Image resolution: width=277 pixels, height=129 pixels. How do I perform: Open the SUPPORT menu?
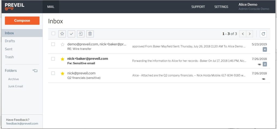point(198,7)
